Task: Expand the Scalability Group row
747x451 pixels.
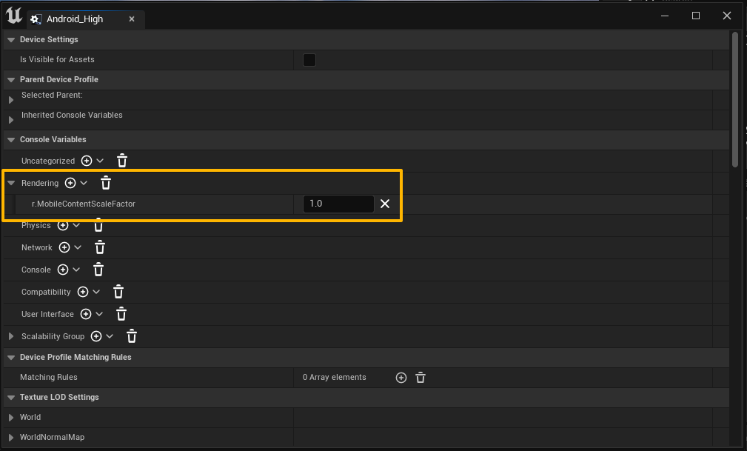Action: tap(11, 336)
